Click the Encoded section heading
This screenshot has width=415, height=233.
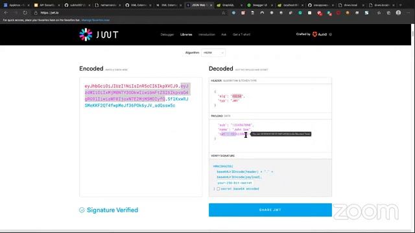pyautogui.click(x=91, y=69)
